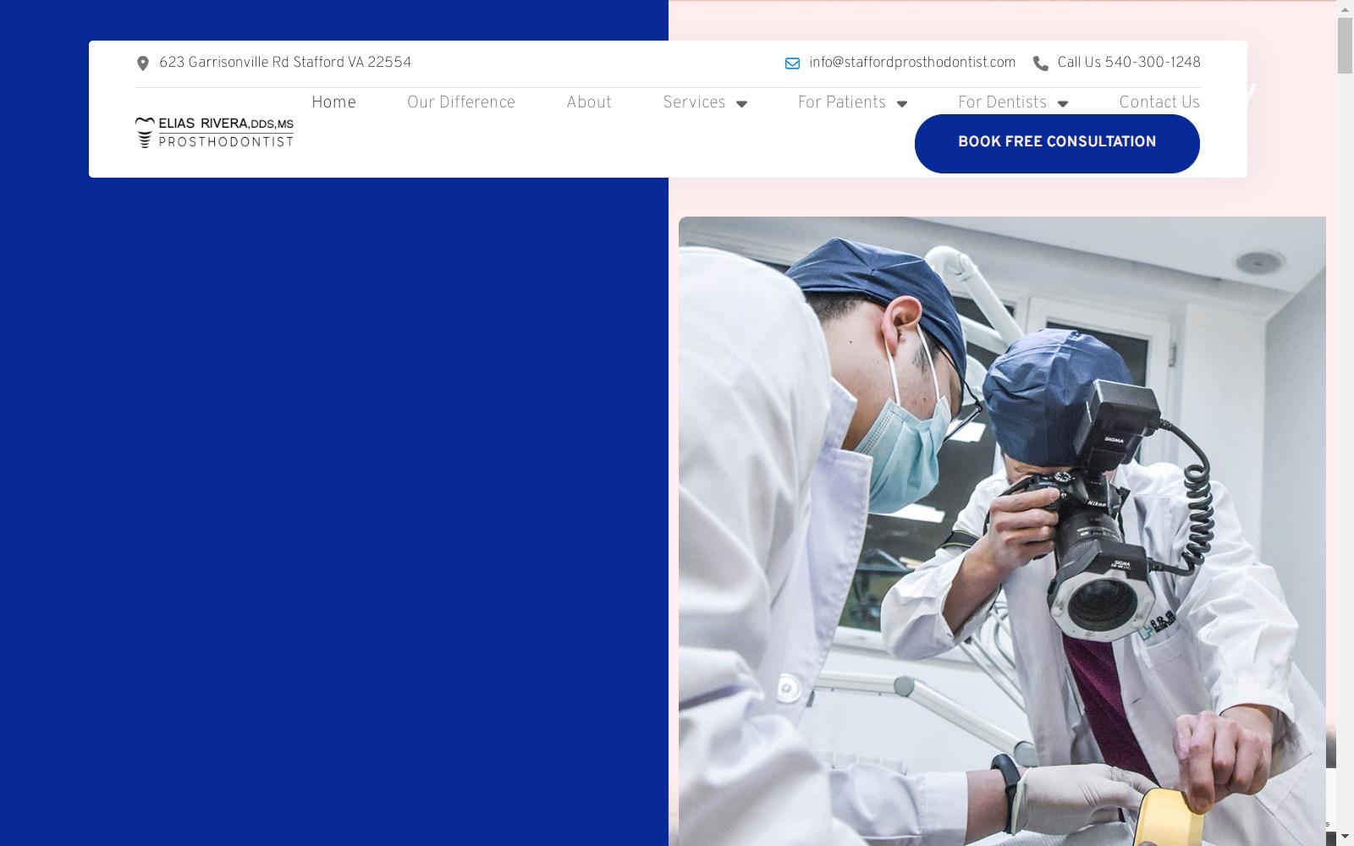Email info@staffordprosthodontist.com link
This screenshot has width=1354, height=846.
tap(912, 63)
